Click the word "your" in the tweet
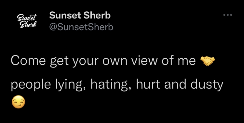The width and height of the screenshot is (244, 123). click(86, 62)
